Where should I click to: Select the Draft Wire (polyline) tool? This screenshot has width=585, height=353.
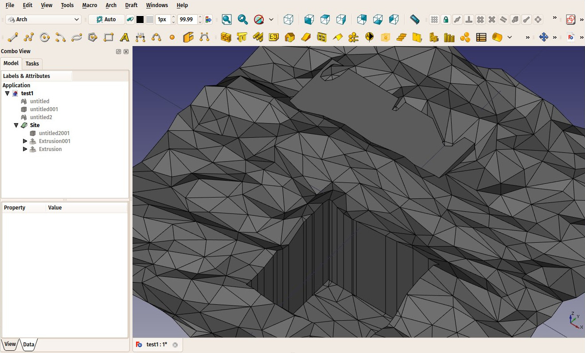pos(29,37)
